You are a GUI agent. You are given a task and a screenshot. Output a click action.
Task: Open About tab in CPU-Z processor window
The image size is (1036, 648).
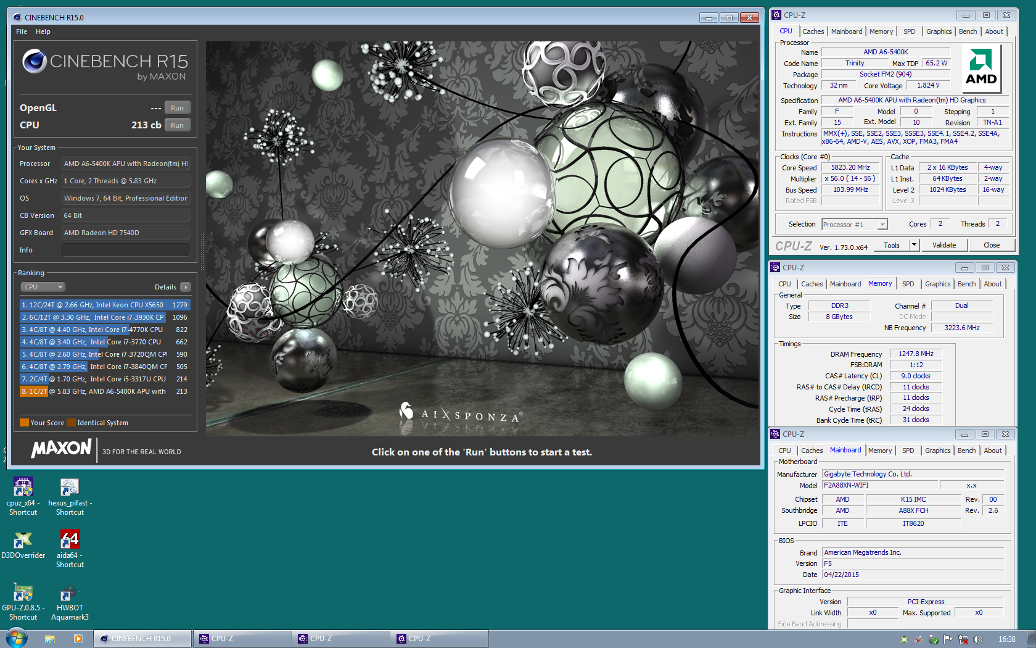point(994,31)
